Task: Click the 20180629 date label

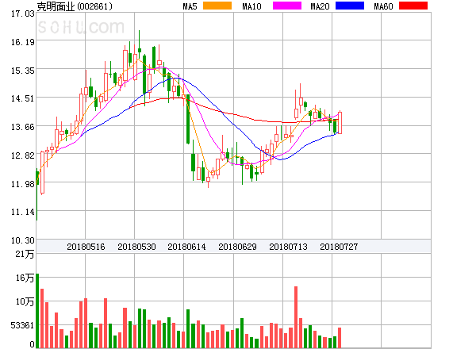Action: 237,247
